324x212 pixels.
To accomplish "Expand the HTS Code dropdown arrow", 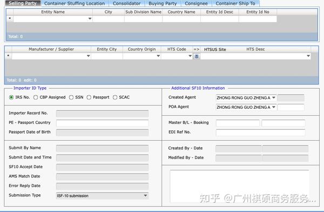I will coord(190,56).
